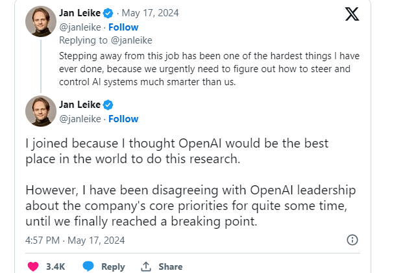
Task: Click the lower tweet's verified checkmark badge
Action: pyautogui.click(x=108, y=105)
